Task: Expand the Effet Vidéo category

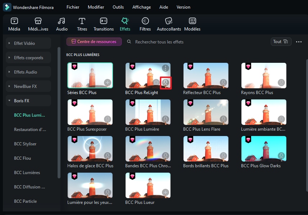Action: point(28,43)
